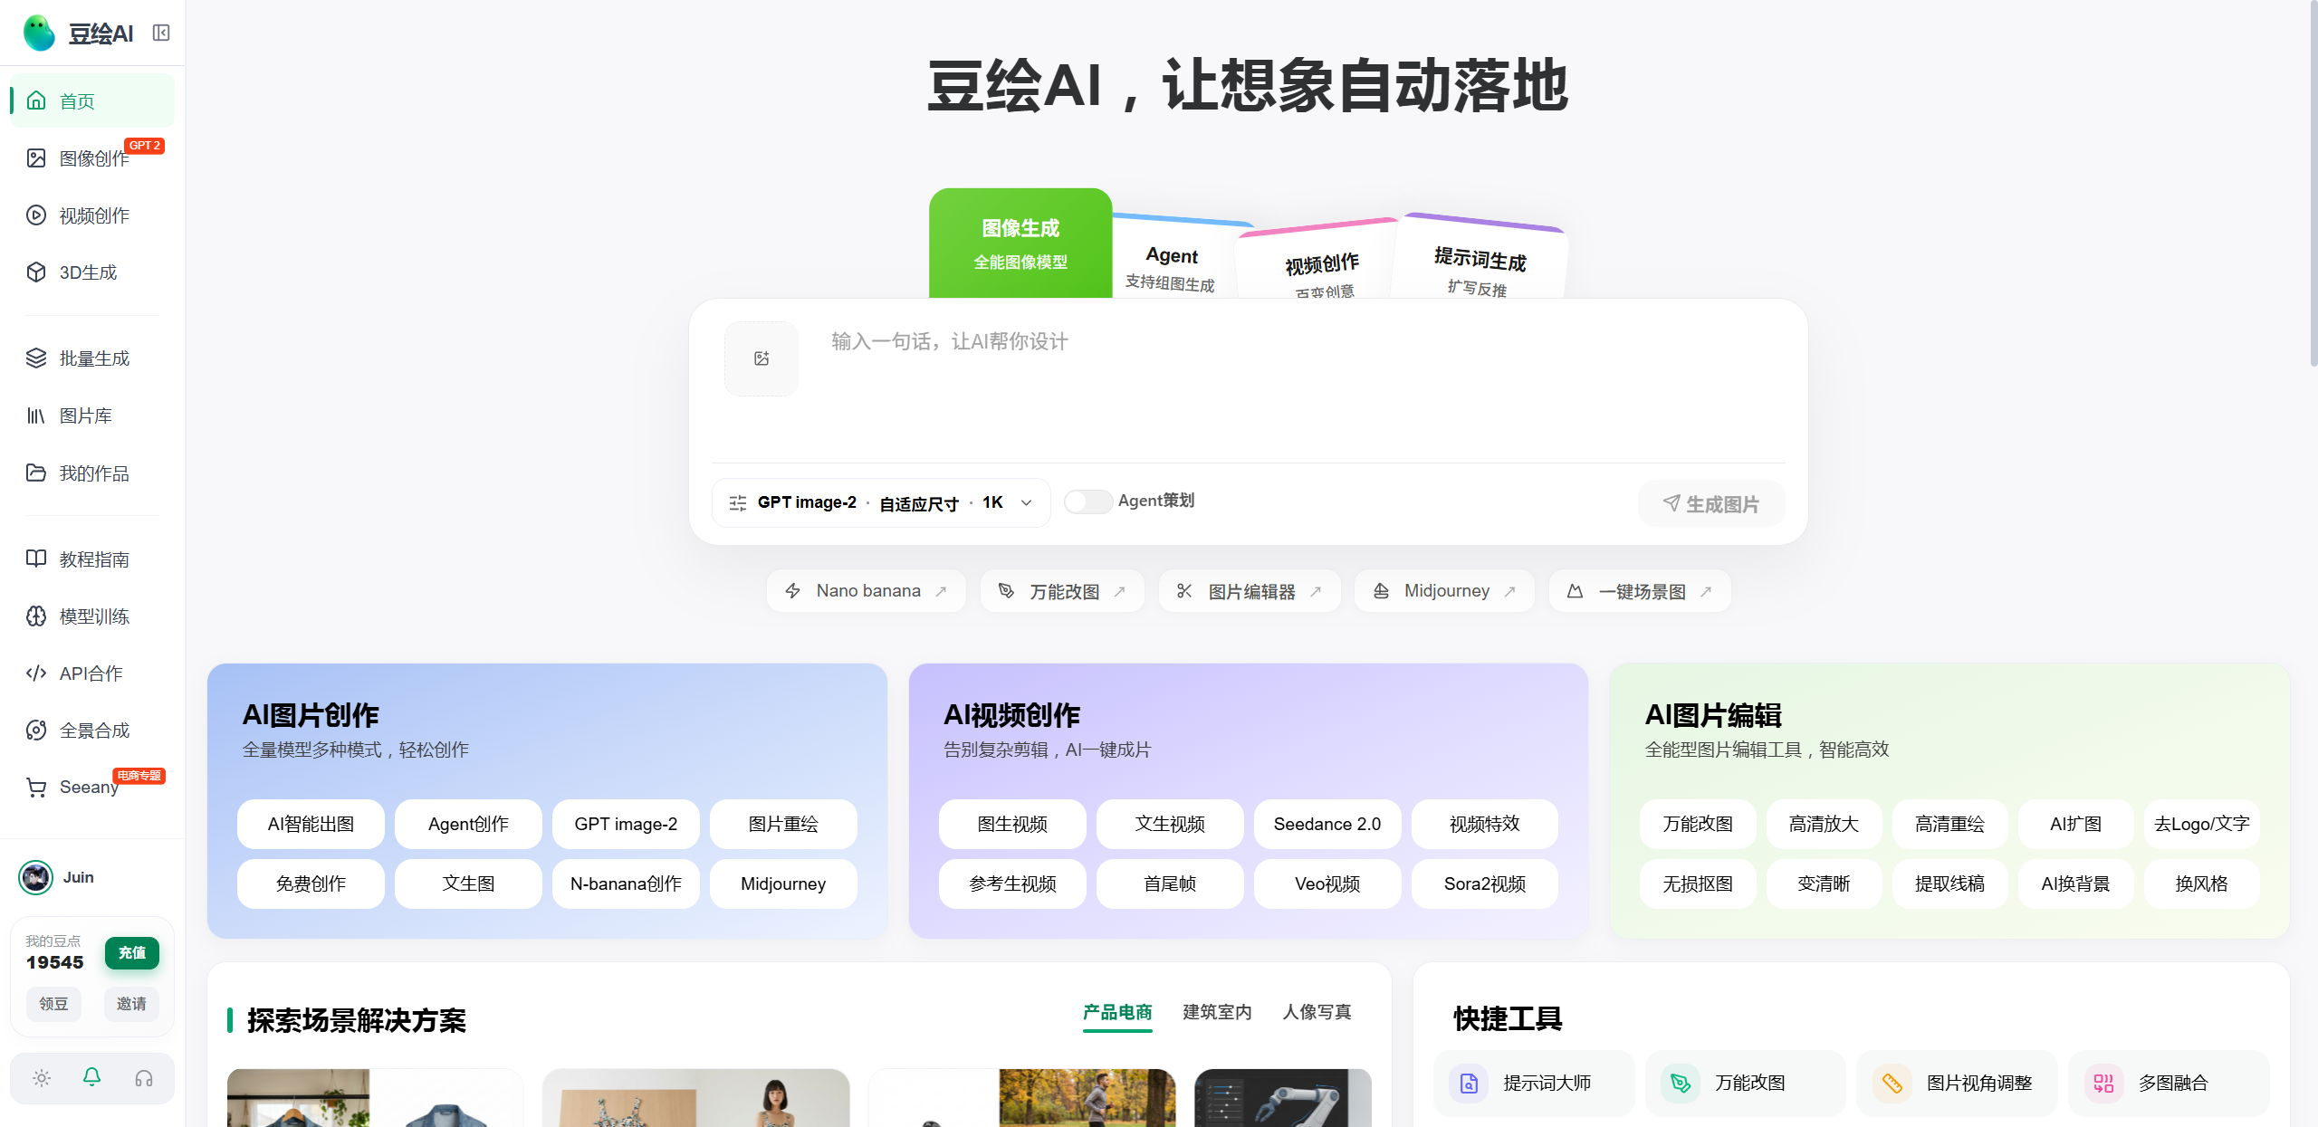Screen dimensions: 2318x1127
Task: Open 教程指南 book icon
Action: pos(36,559)
